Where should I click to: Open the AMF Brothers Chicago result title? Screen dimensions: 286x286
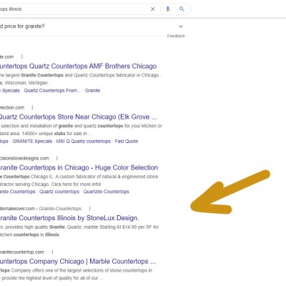[x=78, y=66]
